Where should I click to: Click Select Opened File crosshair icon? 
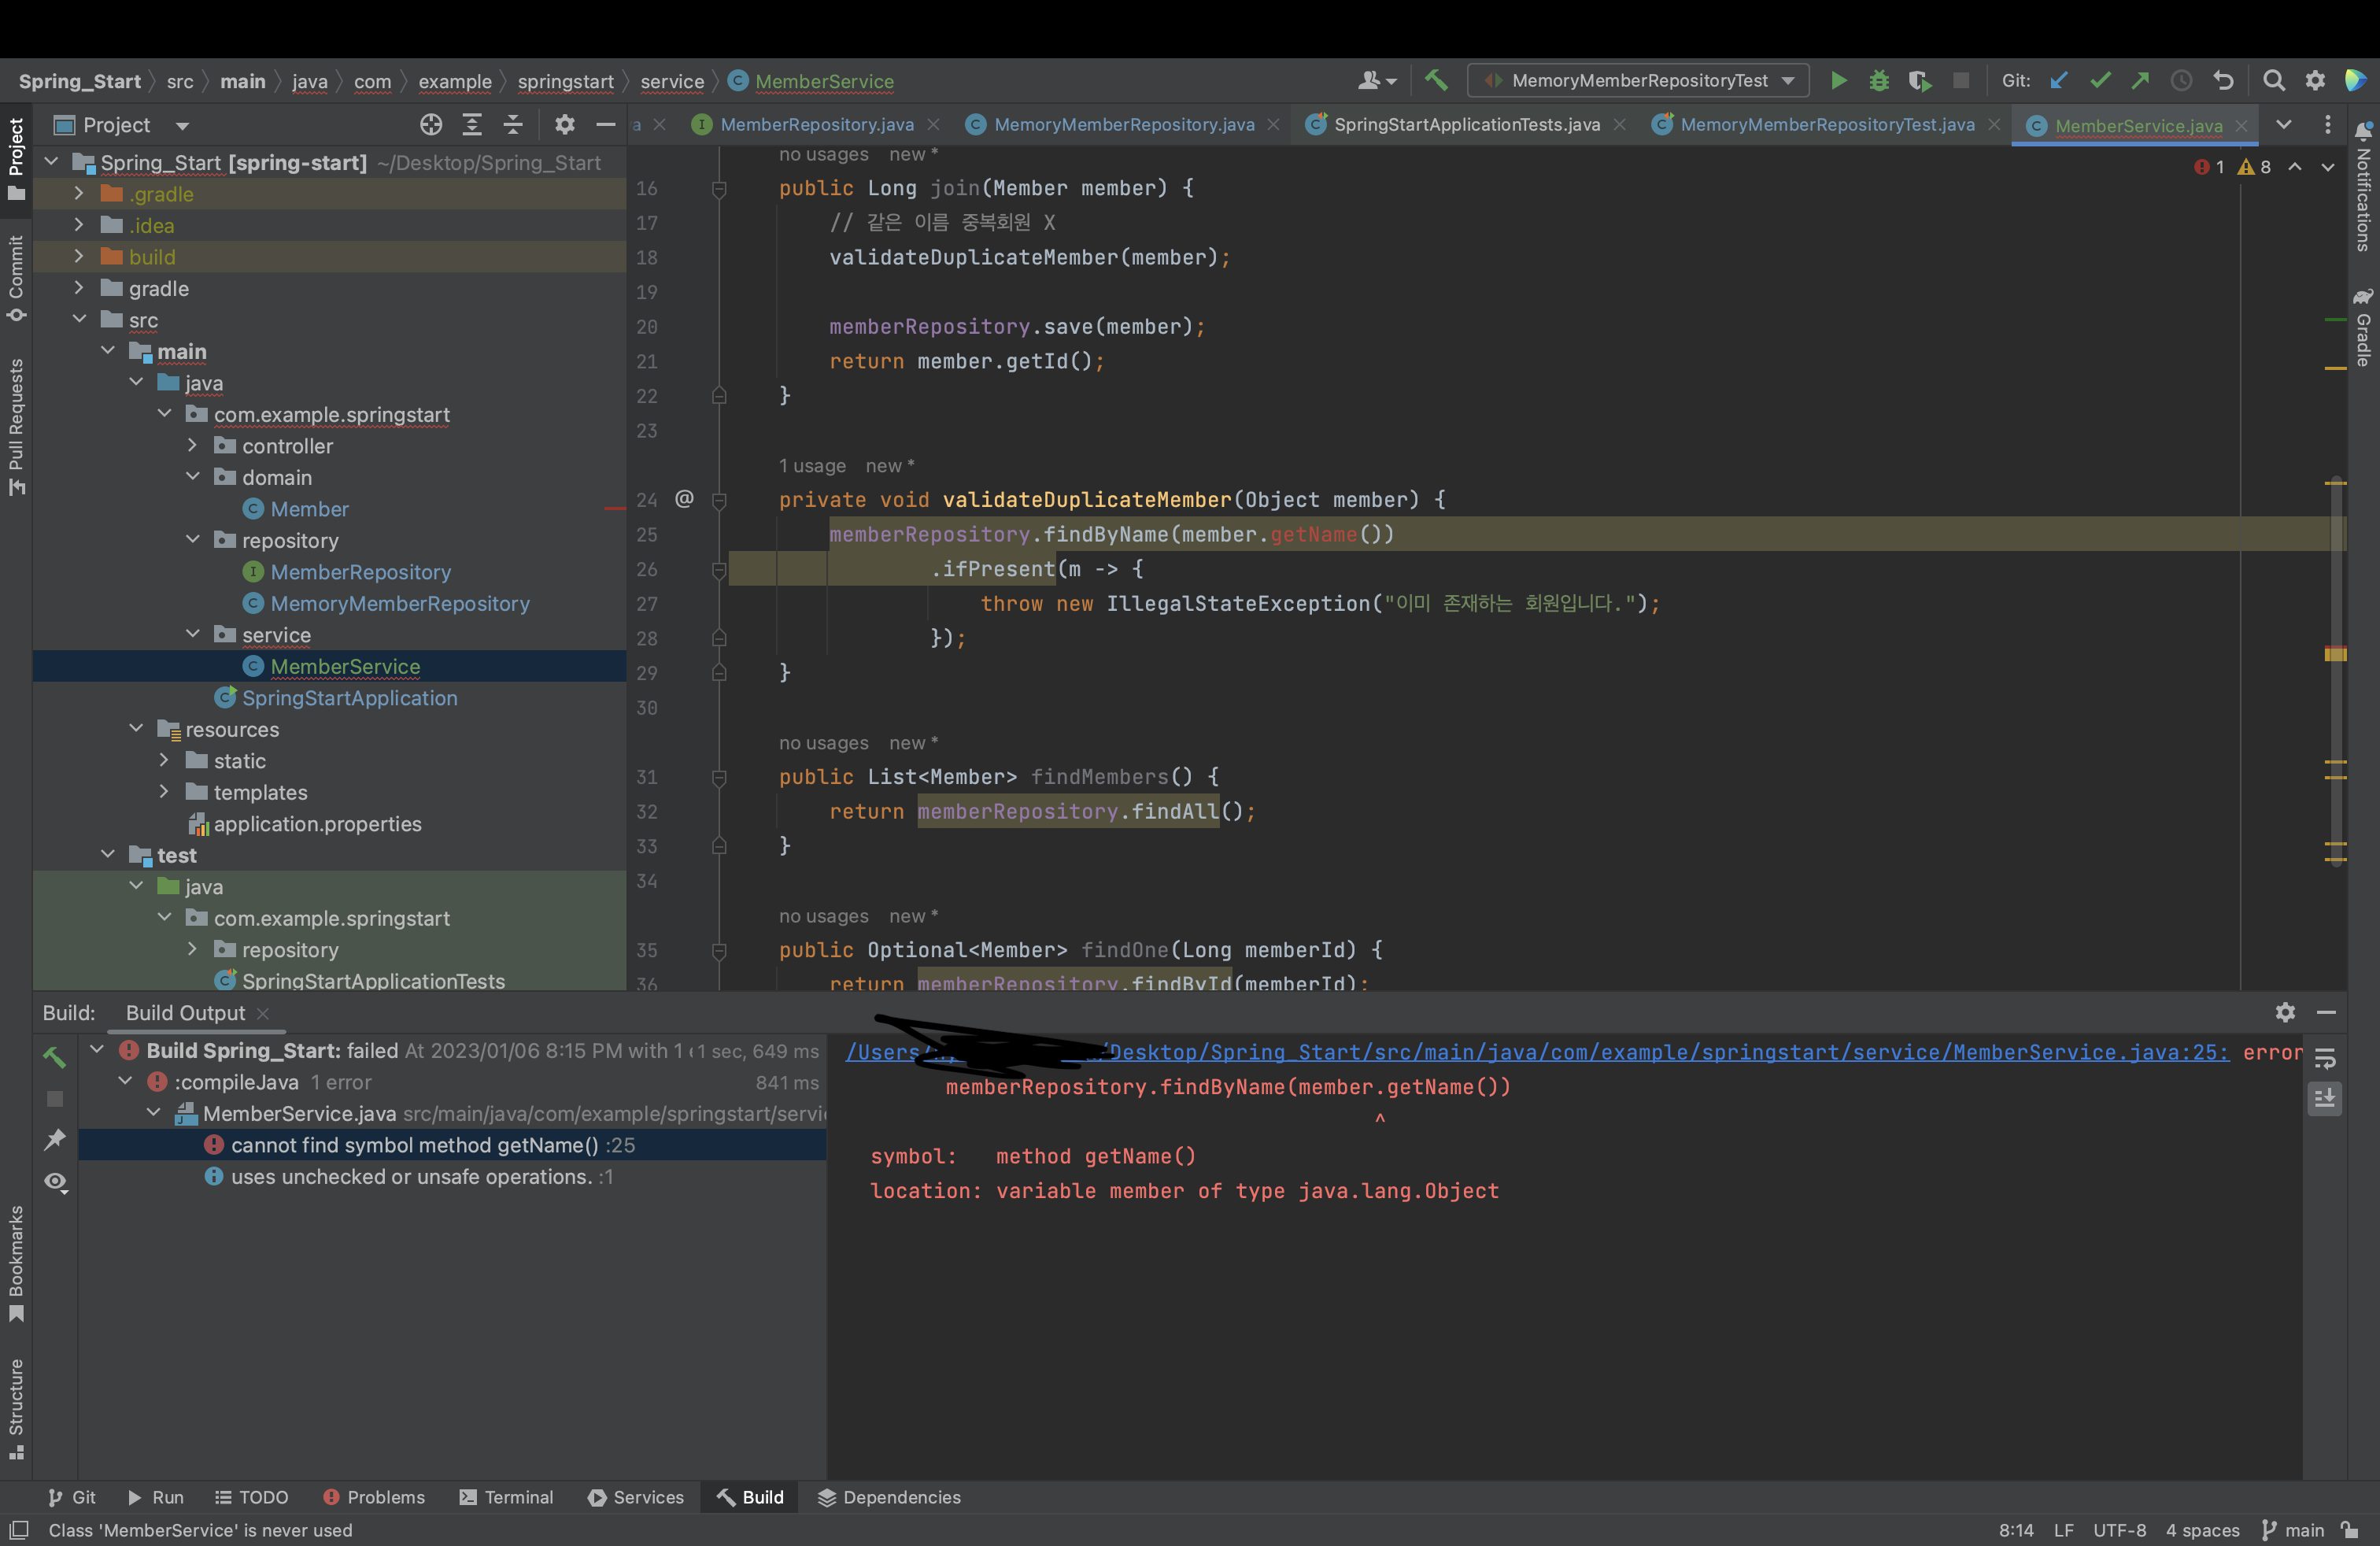431,125
